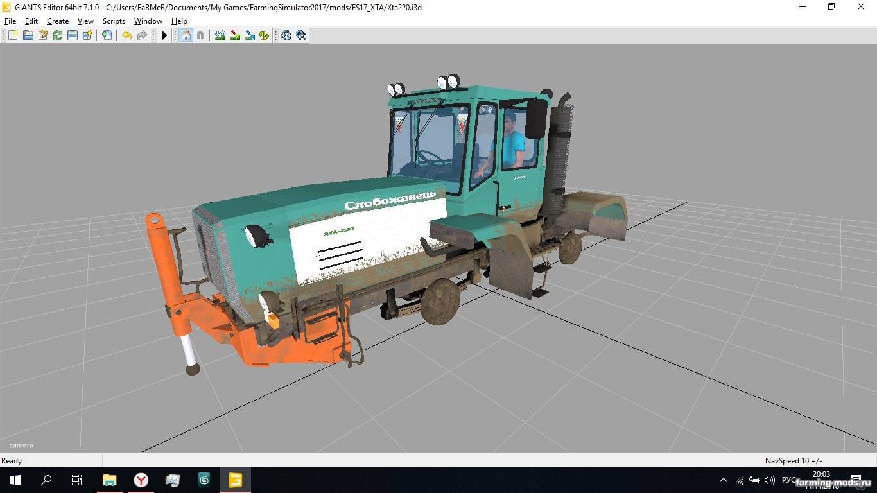
Task: Open the Edit menu
Action: point(31,21)
